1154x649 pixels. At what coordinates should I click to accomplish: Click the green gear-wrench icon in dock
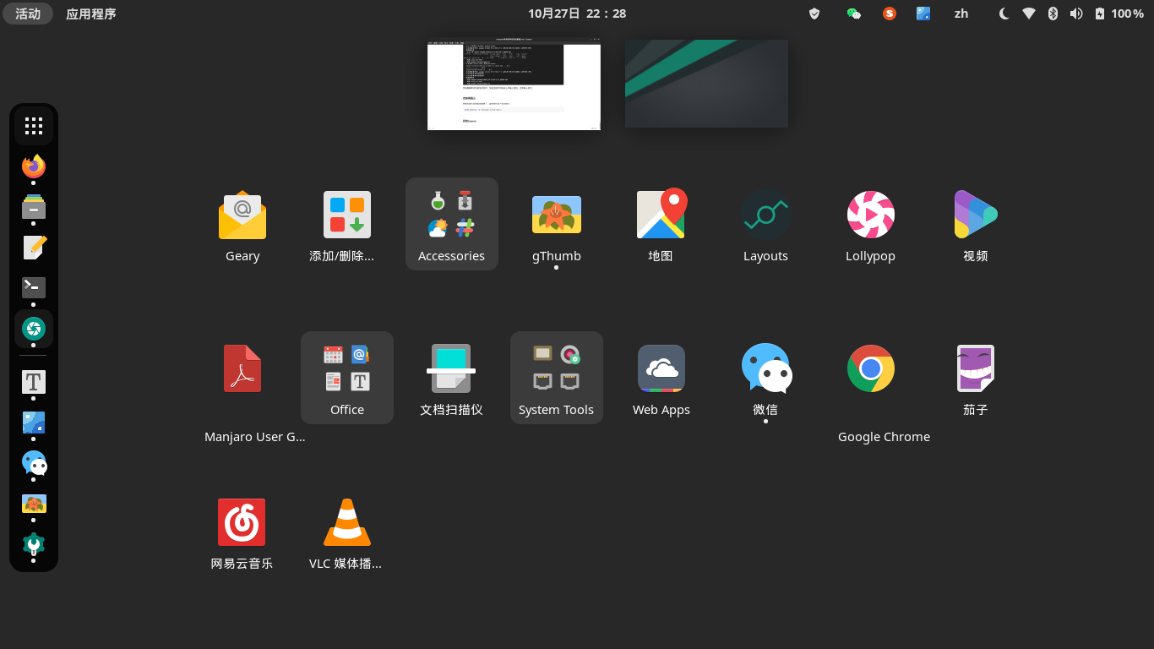tap(34, 544)
